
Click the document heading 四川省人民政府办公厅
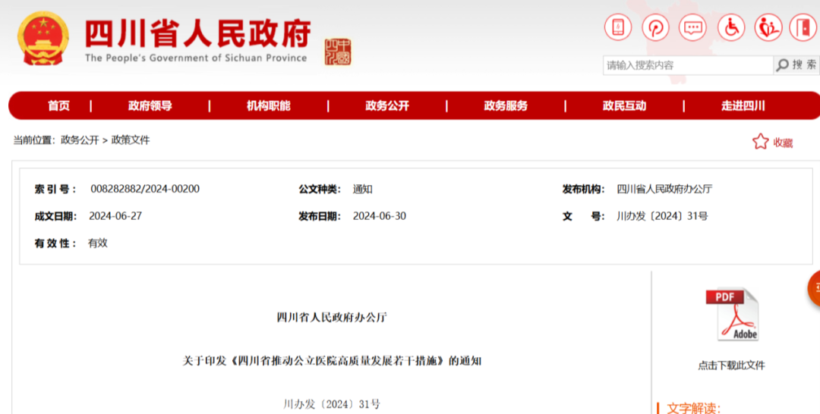tap(332, 318)
